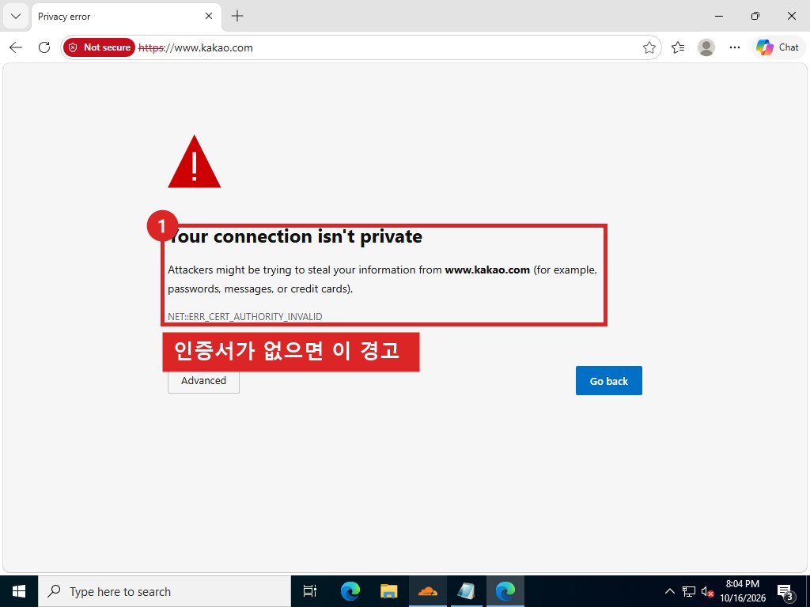Screen dimensions: 810x607
Task: Open notification center icon
Action: (785, 591)
